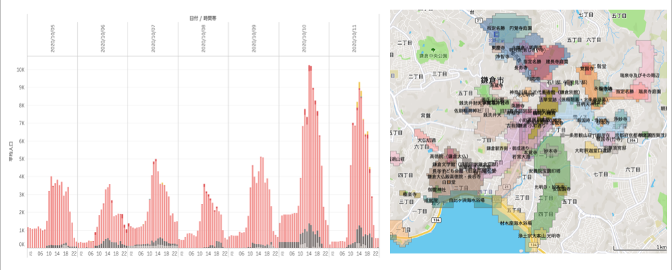672x270 pixels.
Task: Select the 2020/10/06 date header
Action: tap(103, 38)
